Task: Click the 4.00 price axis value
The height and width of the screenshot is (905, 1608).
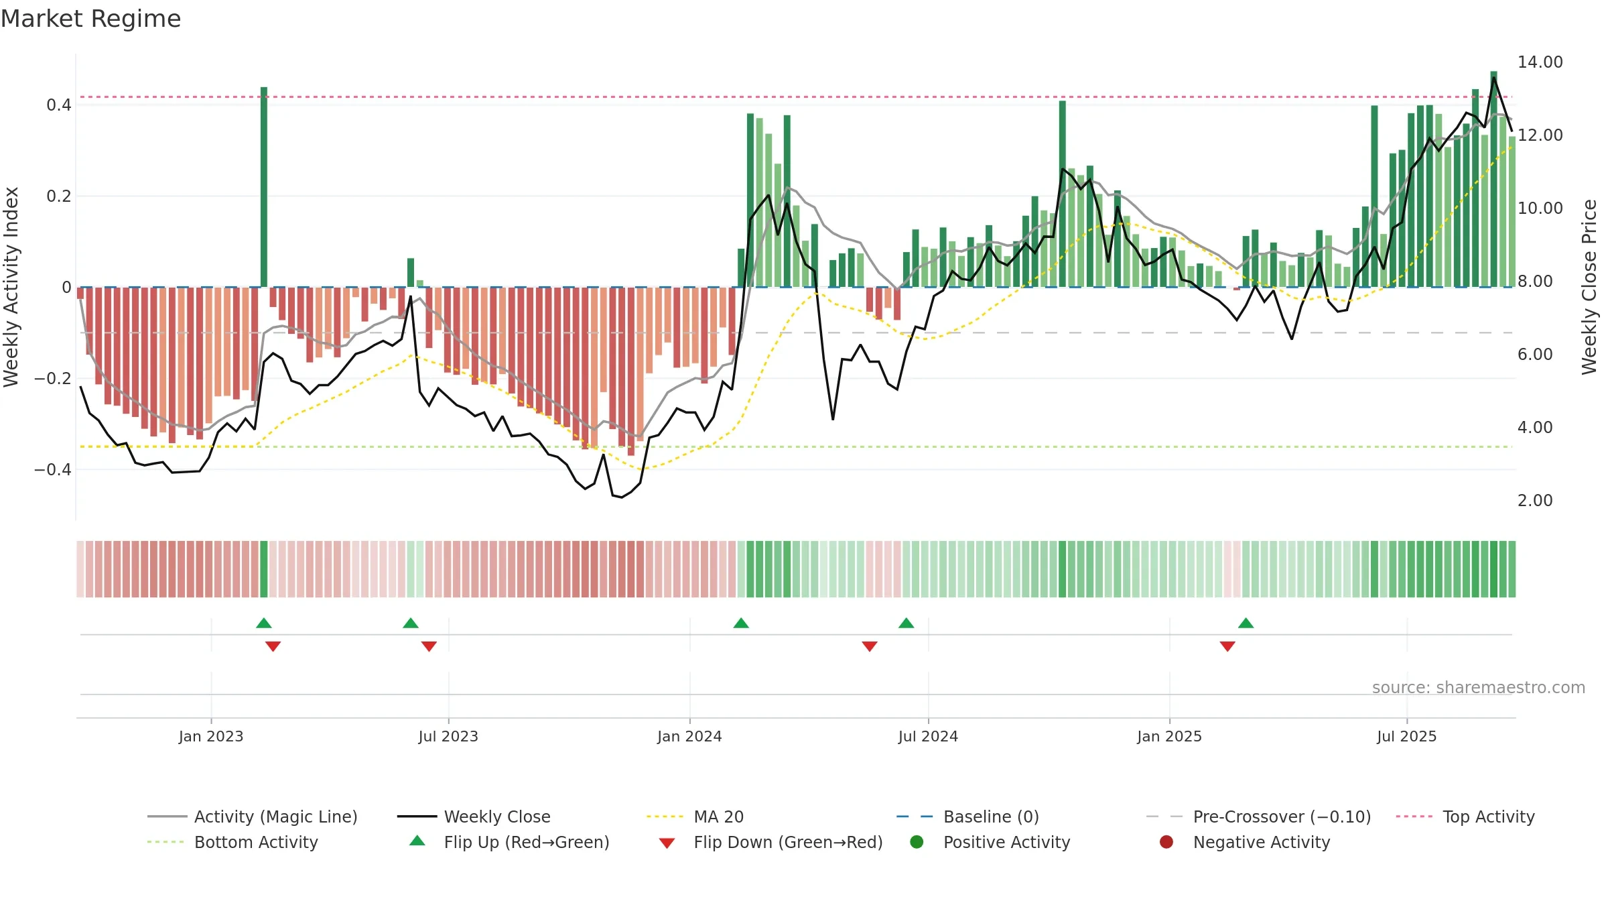Action: pyautogui.click(x=1535, y=428)
